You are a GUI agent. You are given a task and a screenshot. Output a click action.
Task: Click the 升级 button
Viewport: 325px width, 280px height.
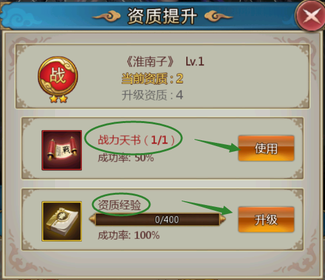pyautogui.click(x=266, y=219)
